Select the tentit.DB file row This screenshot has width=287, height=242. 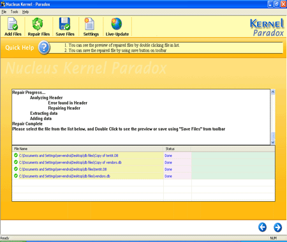(x=143, y=169)
